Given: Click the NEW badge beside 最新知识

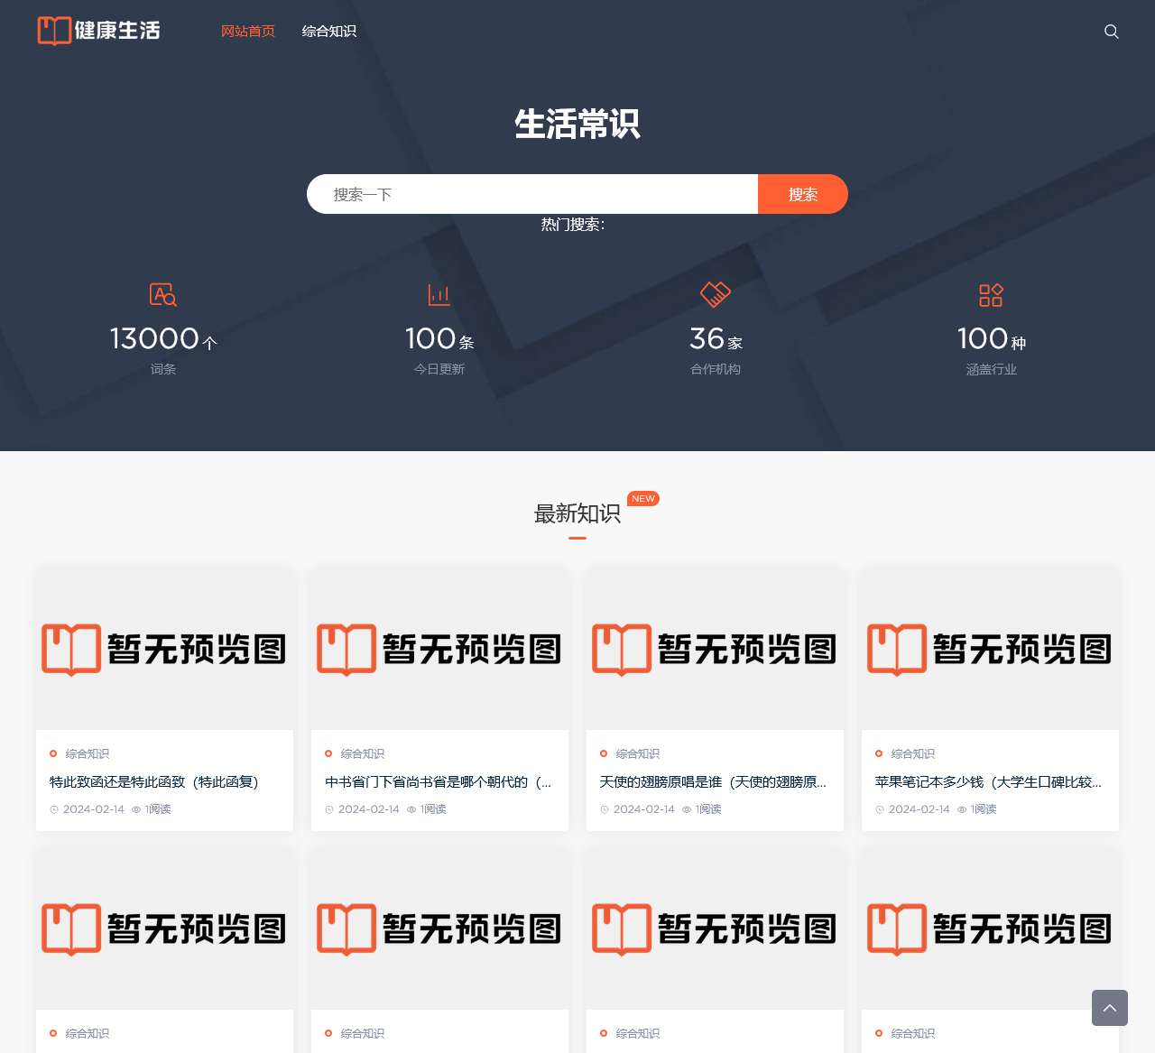Looking at the screenshot, I should pyautogui.click(x=643, y=499).
